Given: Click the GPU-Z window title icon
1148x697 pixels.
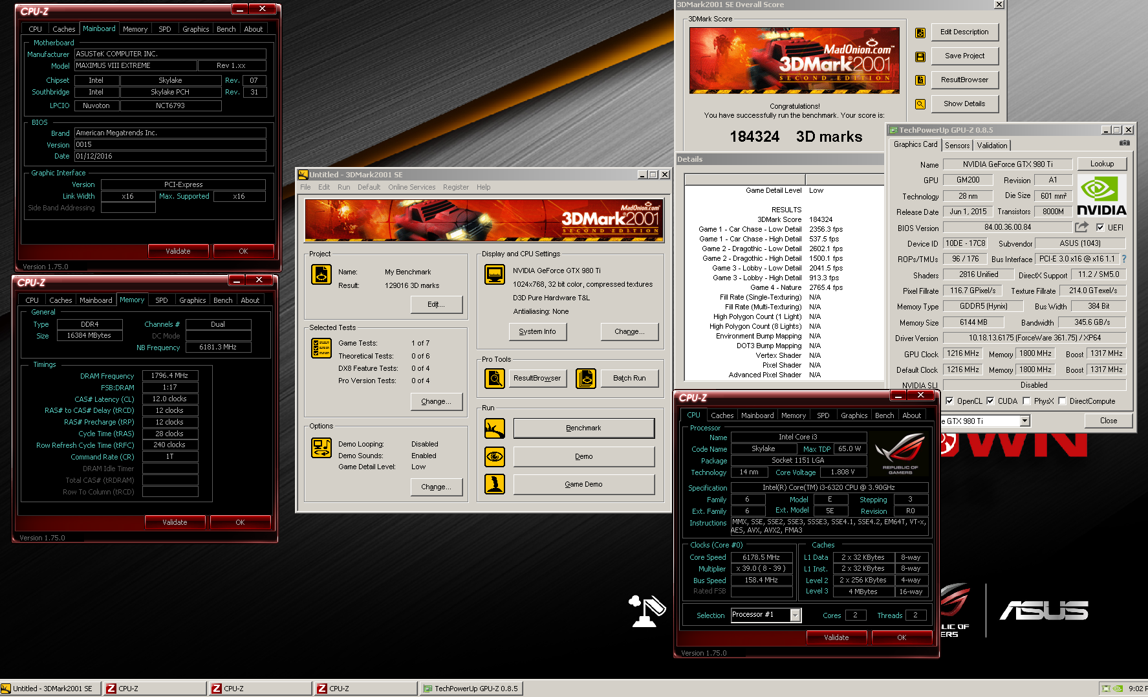Looking at the screenshot, I should click(893, 130).
